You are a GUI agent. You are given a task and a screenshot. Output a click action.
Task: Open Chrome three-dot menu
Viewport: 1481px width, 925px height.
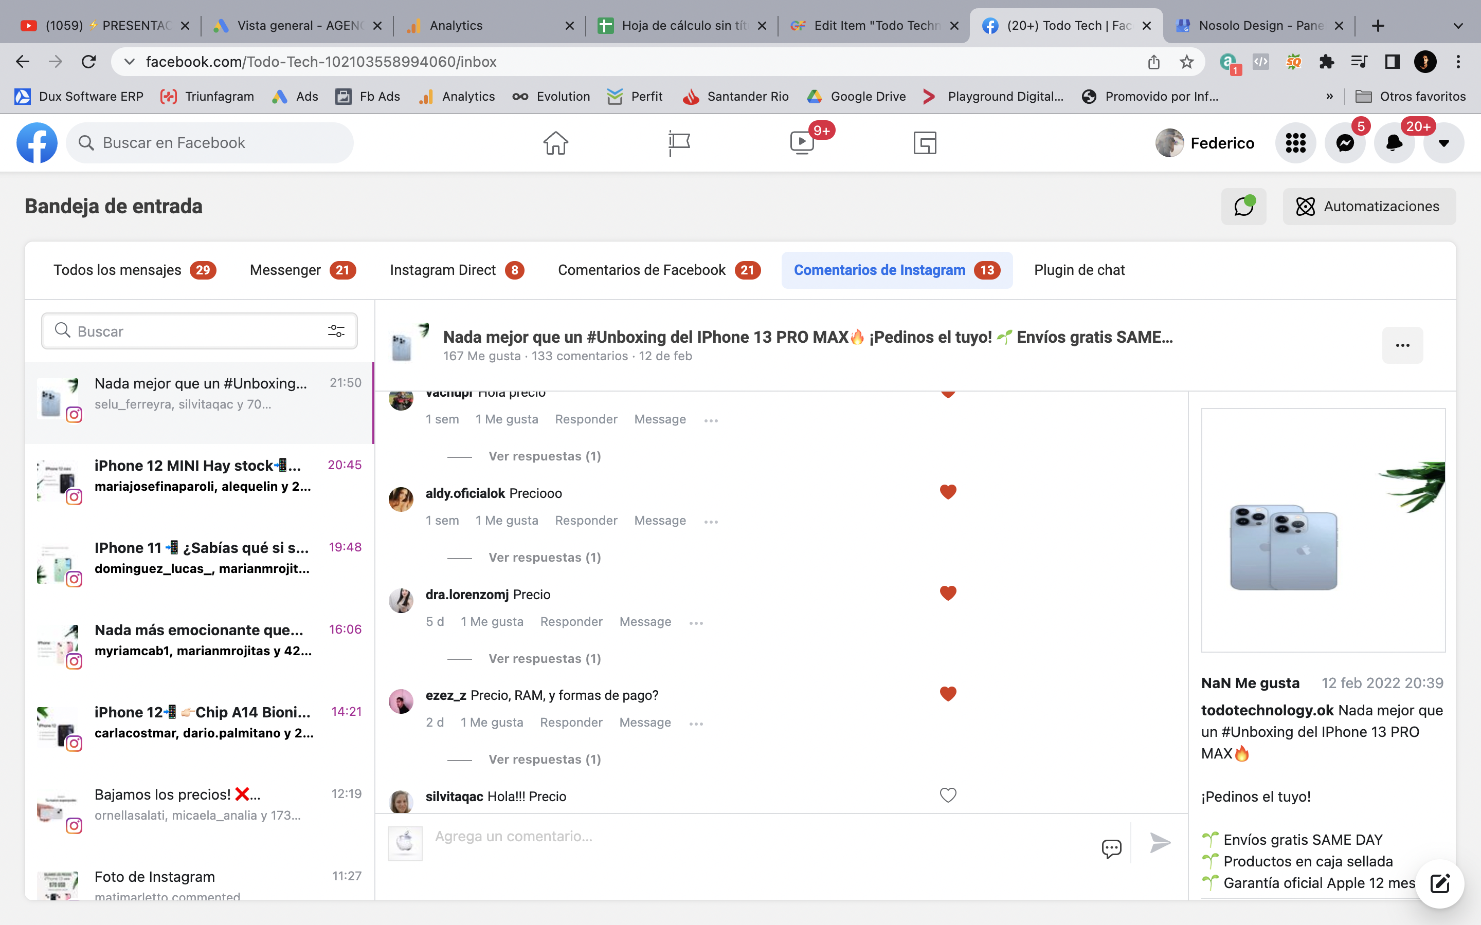click(1458, 62)
